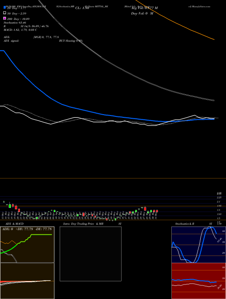
Task: Click the 'ADX & MACD' panel title
Action: [14, 224]
